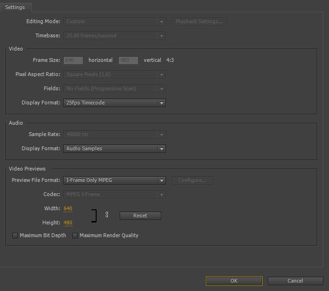Click the Configure button
This screenshot has width=329, height=291.
click(192, 180)
